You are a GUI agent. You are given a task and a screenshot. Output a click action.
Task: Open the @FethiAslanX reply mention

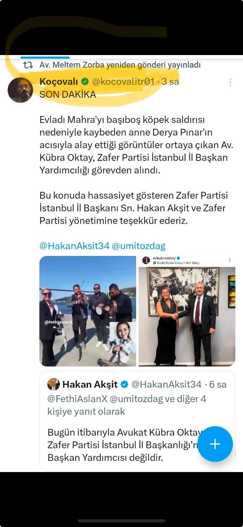[78, 399]
